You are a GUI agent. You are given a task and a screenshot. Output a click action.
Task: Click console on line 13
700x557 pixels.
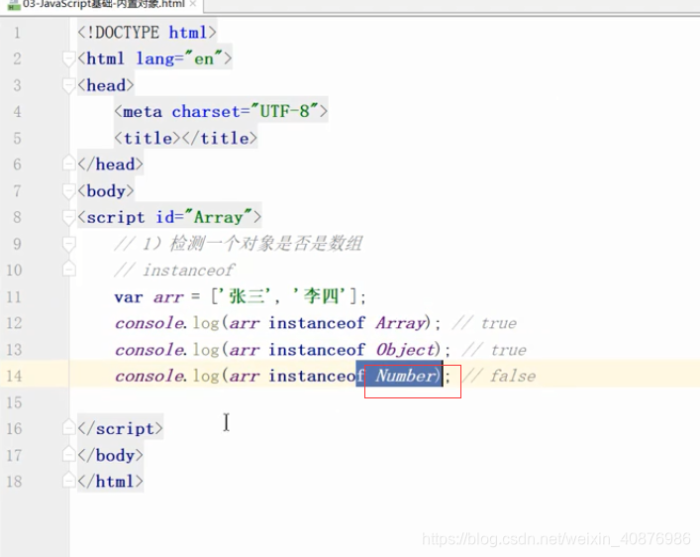150,350
